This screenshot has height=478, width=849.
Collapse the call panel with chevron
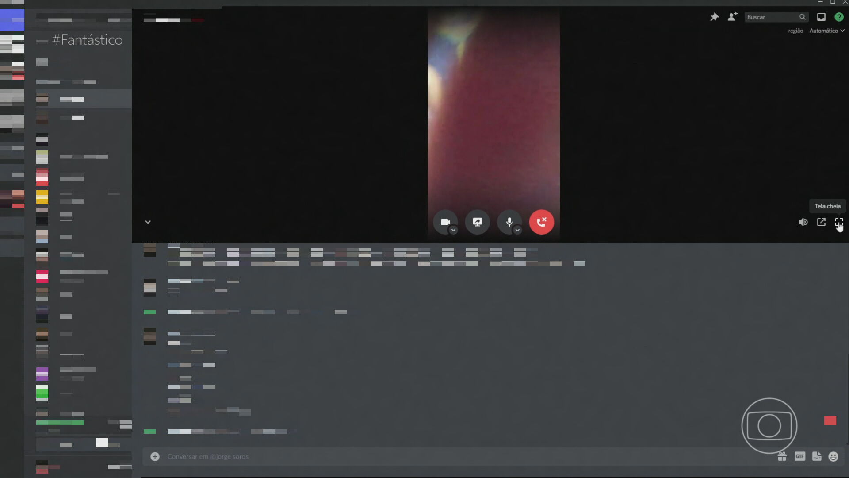(148, 222)
